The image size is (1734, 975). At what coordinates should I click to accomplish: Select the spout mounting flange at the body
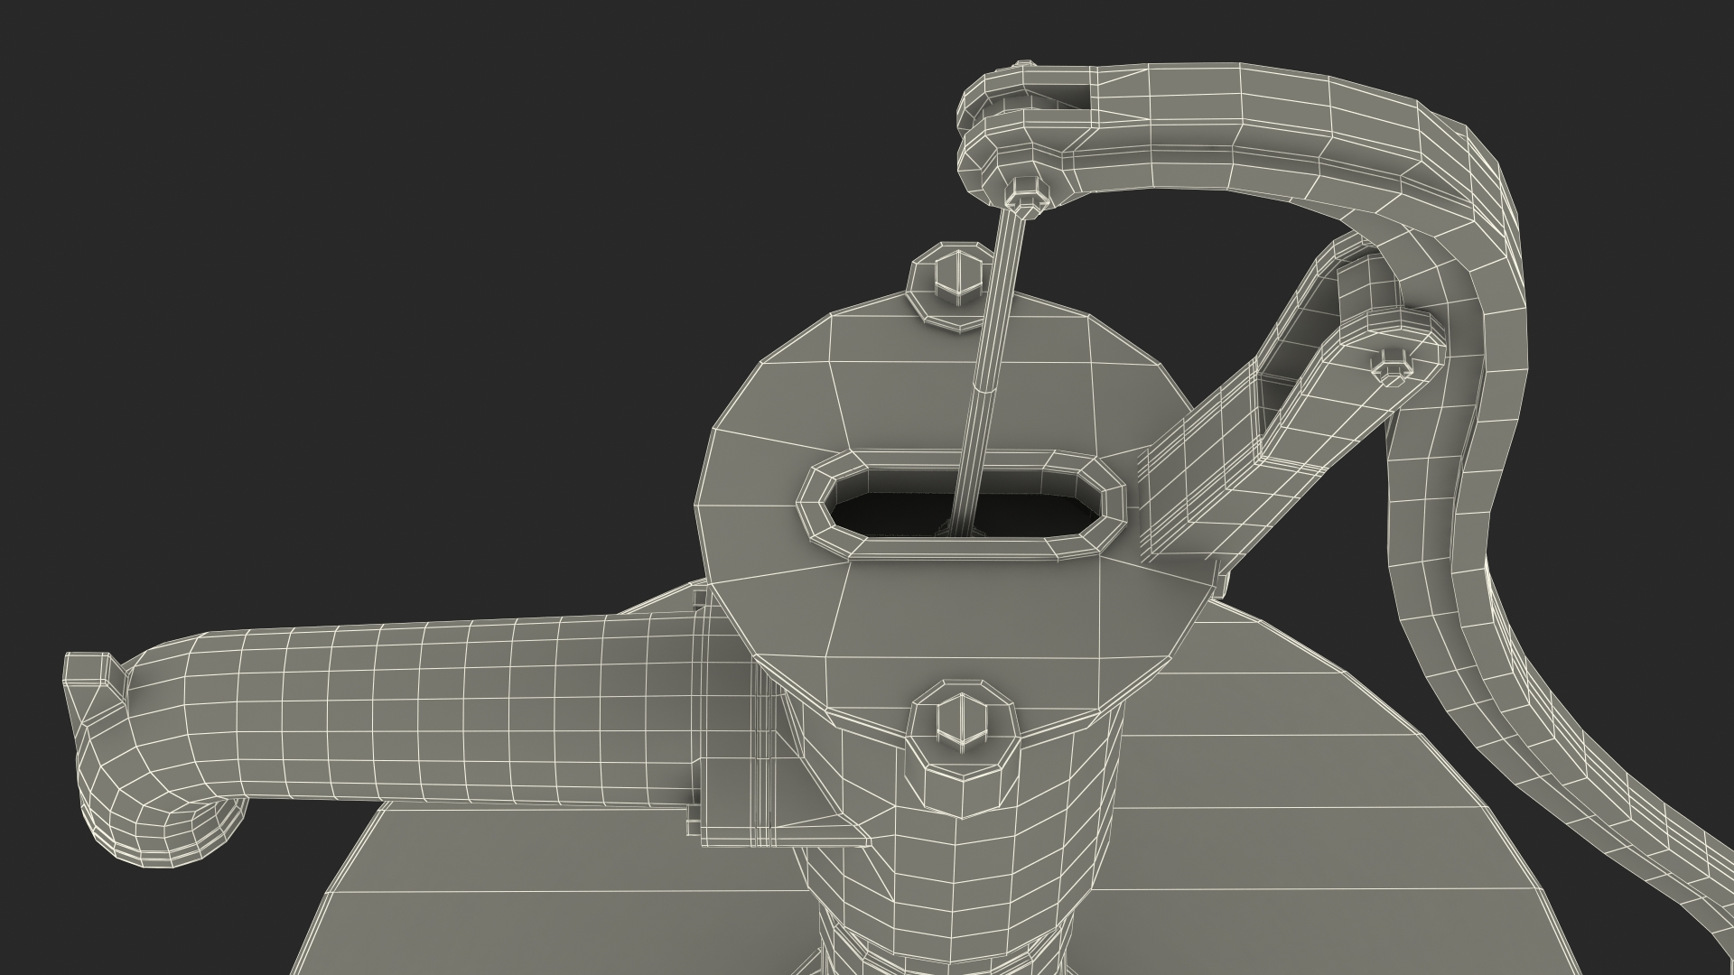coord(732,722)
